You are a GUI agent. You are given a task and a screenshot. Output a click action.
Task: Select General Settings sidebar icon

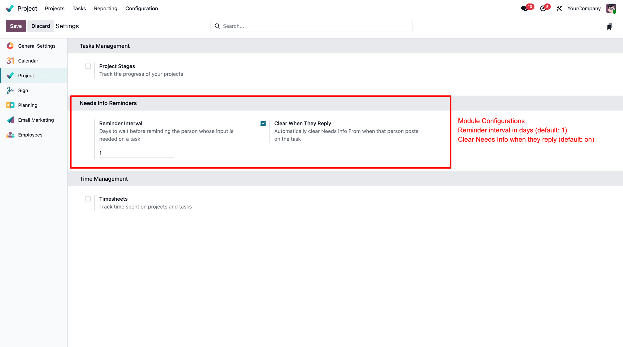point(10,46)
